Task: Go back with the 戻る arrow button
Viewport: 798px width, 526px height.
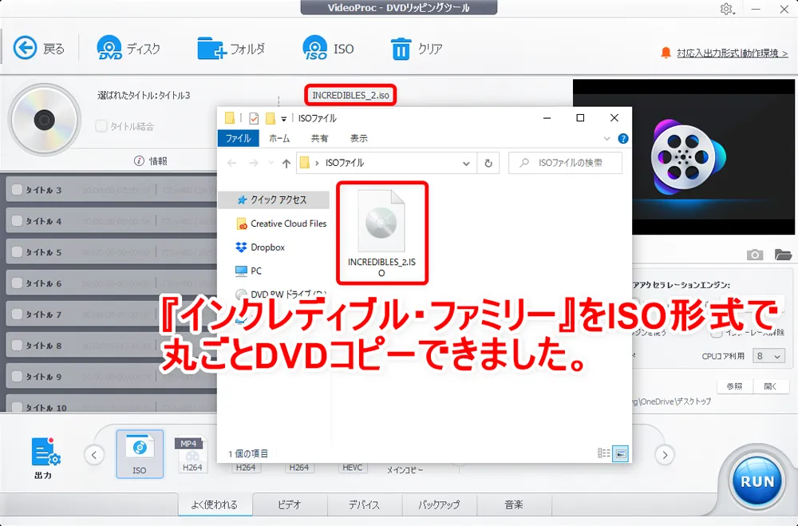Action: [x=25, y=49]
